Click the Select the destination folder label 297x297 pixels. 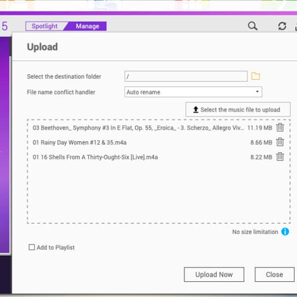point(64,77)
